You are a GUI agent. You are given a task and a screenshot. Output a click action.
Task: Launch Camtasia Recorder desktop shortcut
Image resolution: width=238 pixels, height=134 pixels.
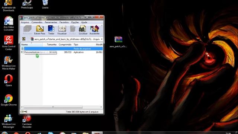coord(27,122)
